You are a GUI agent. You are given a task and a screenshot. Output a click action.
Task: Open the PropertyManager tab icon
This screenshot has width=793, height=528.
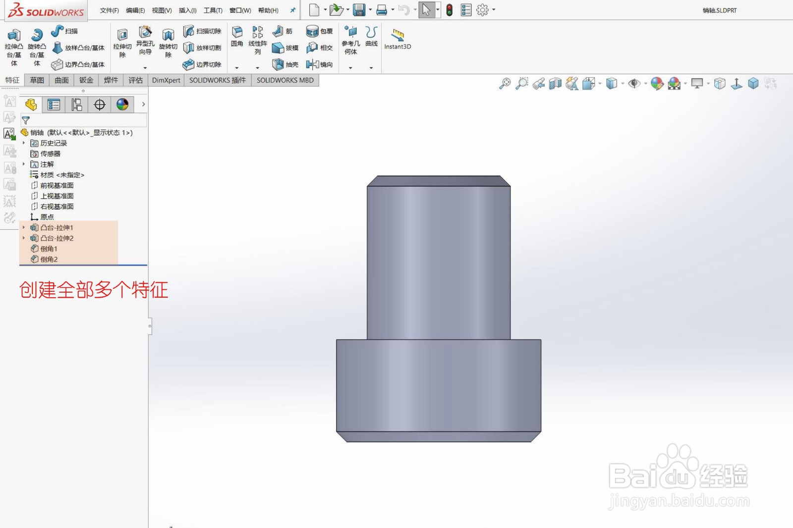click(54, 105)
